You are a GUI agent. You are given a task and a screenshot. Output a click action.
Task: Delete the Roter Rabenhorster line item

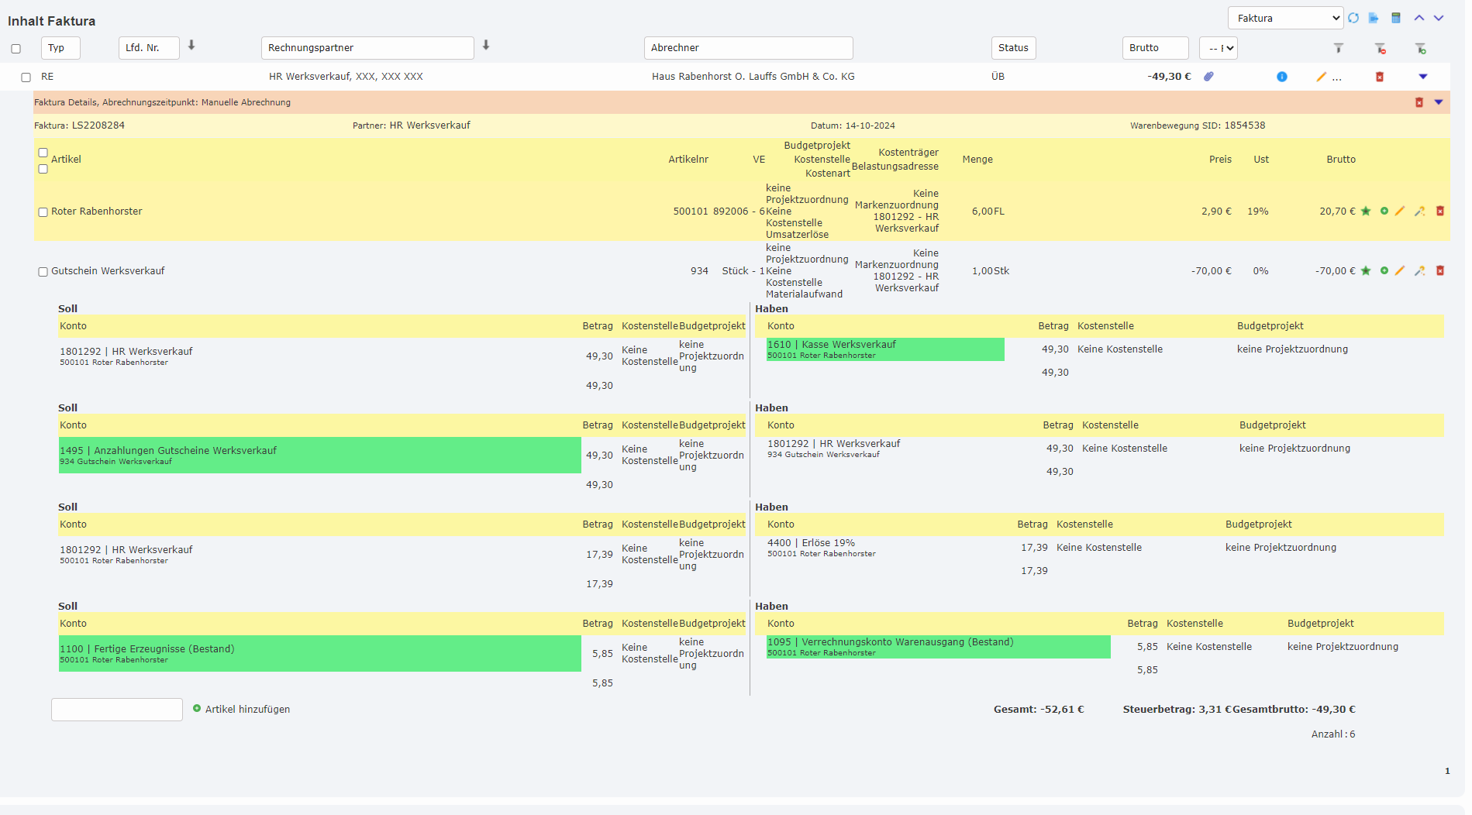tap(1440, 211)
